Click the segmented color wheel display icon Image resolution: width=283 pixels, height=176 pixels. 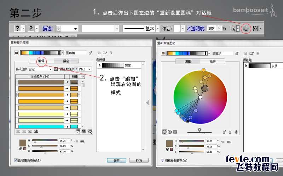coord(170,132)
